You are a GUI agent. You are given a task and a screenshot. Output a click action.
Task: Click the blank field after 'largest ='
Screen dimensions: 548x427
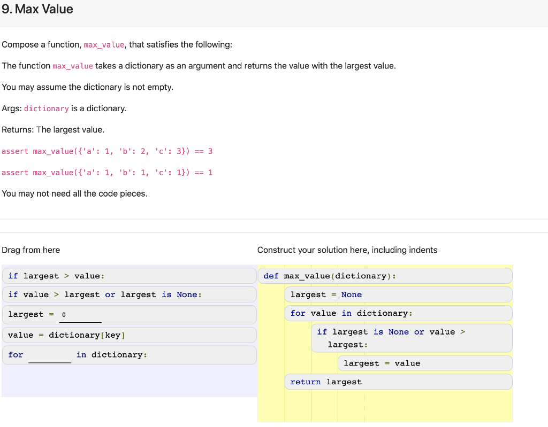click(80, 315)
